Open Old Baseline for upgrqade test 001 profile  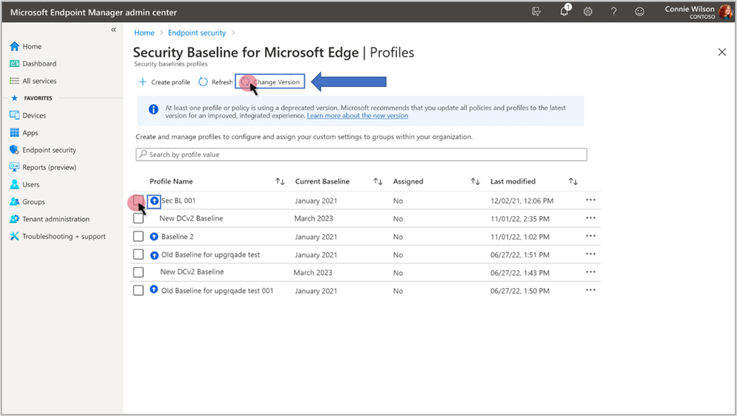217,291
